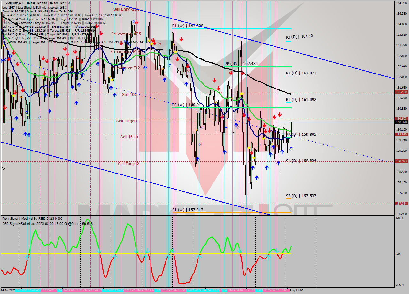This screenshot has height=294, width=409.
Task: Click the S2 (D) 157.537 support label
Action: tap(301, 196)
